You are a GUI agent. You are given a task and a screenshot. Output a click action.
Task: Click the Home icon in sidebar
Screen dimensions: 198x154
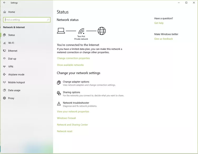pyautogui.click(x=4, y=12)
